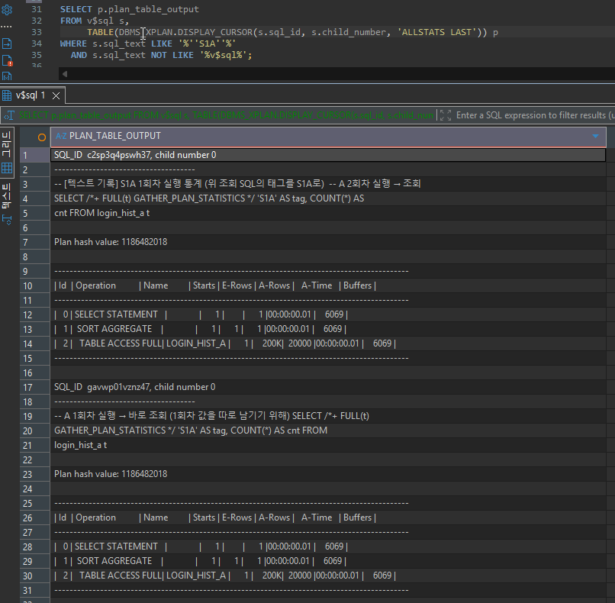The image size is (615, 603).
Task: Select the v$sql 1 results tab
Action: pyautogui.click(x=31, y=95)
